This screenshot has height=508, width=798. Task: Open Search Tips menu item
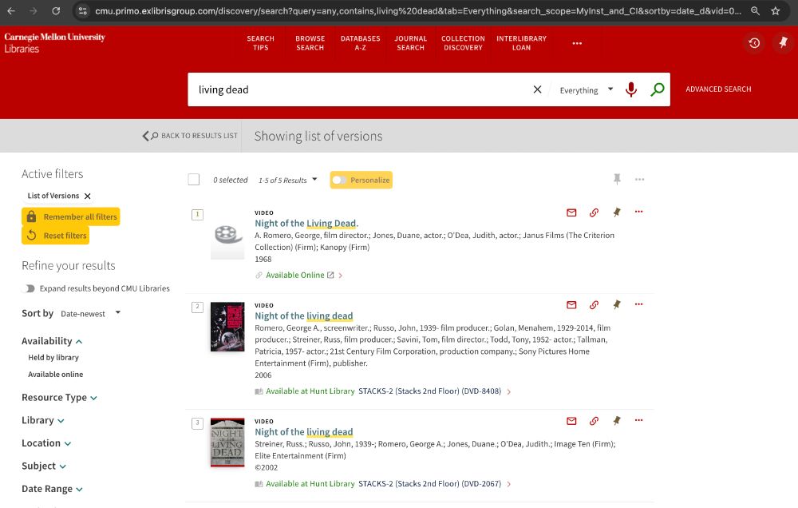coord(261,43)
